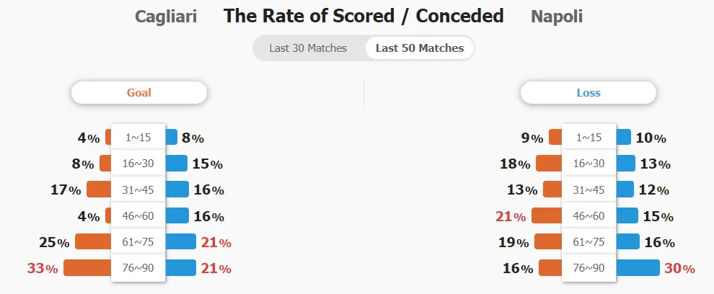The width and height of the screenshot is (714, 294).
Task: Click the Napoli team name
Action: point(557,17)
